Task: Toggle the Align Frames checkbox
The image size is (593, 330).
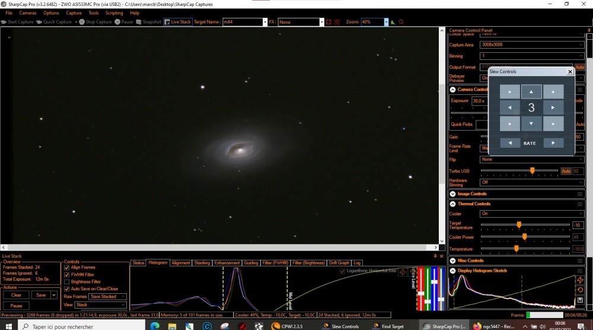Action: 66,268
